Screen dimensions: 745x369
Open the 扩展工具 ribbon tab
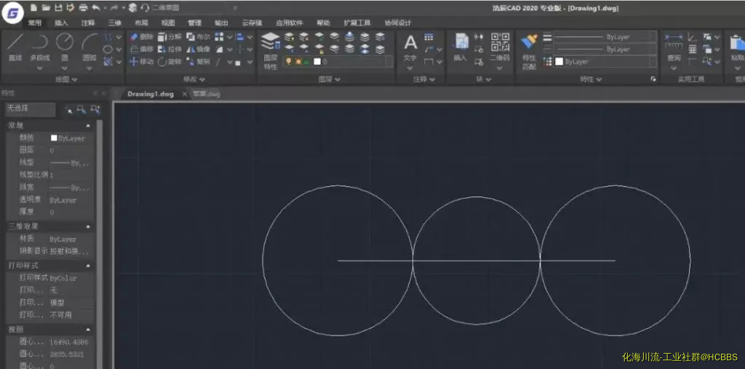click(x=356, y=23)
